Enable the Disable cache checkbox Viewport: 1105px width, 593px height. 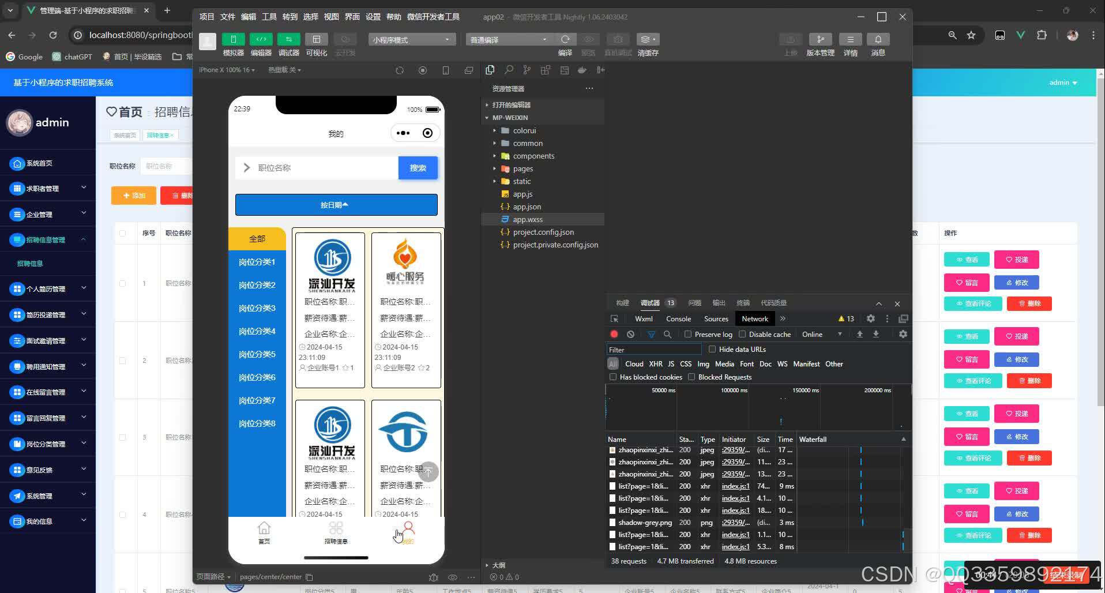[742, 334]
